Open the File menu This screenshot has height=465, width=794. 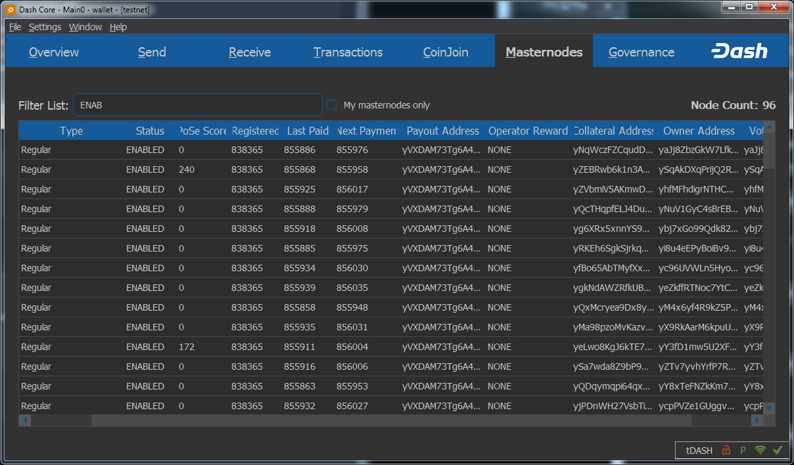point(15,27)
